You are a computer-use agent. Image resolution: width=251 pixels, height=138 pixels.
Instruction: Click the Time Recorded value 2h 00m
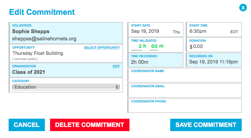[x=140, y=62]
